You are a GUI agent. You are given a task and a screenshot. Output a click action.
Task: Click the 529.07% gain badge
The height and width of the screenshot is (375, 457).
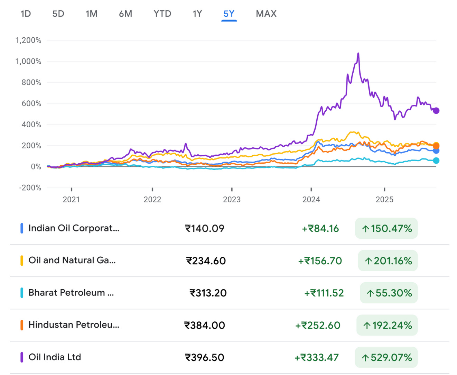click(x=386, y=357)
